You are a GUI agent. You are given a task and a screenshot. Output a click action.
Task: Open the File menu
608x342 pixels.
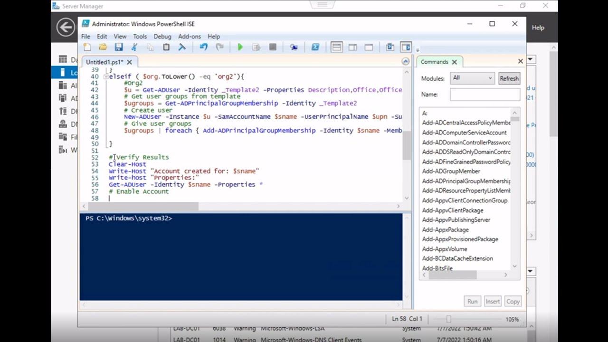85,36
